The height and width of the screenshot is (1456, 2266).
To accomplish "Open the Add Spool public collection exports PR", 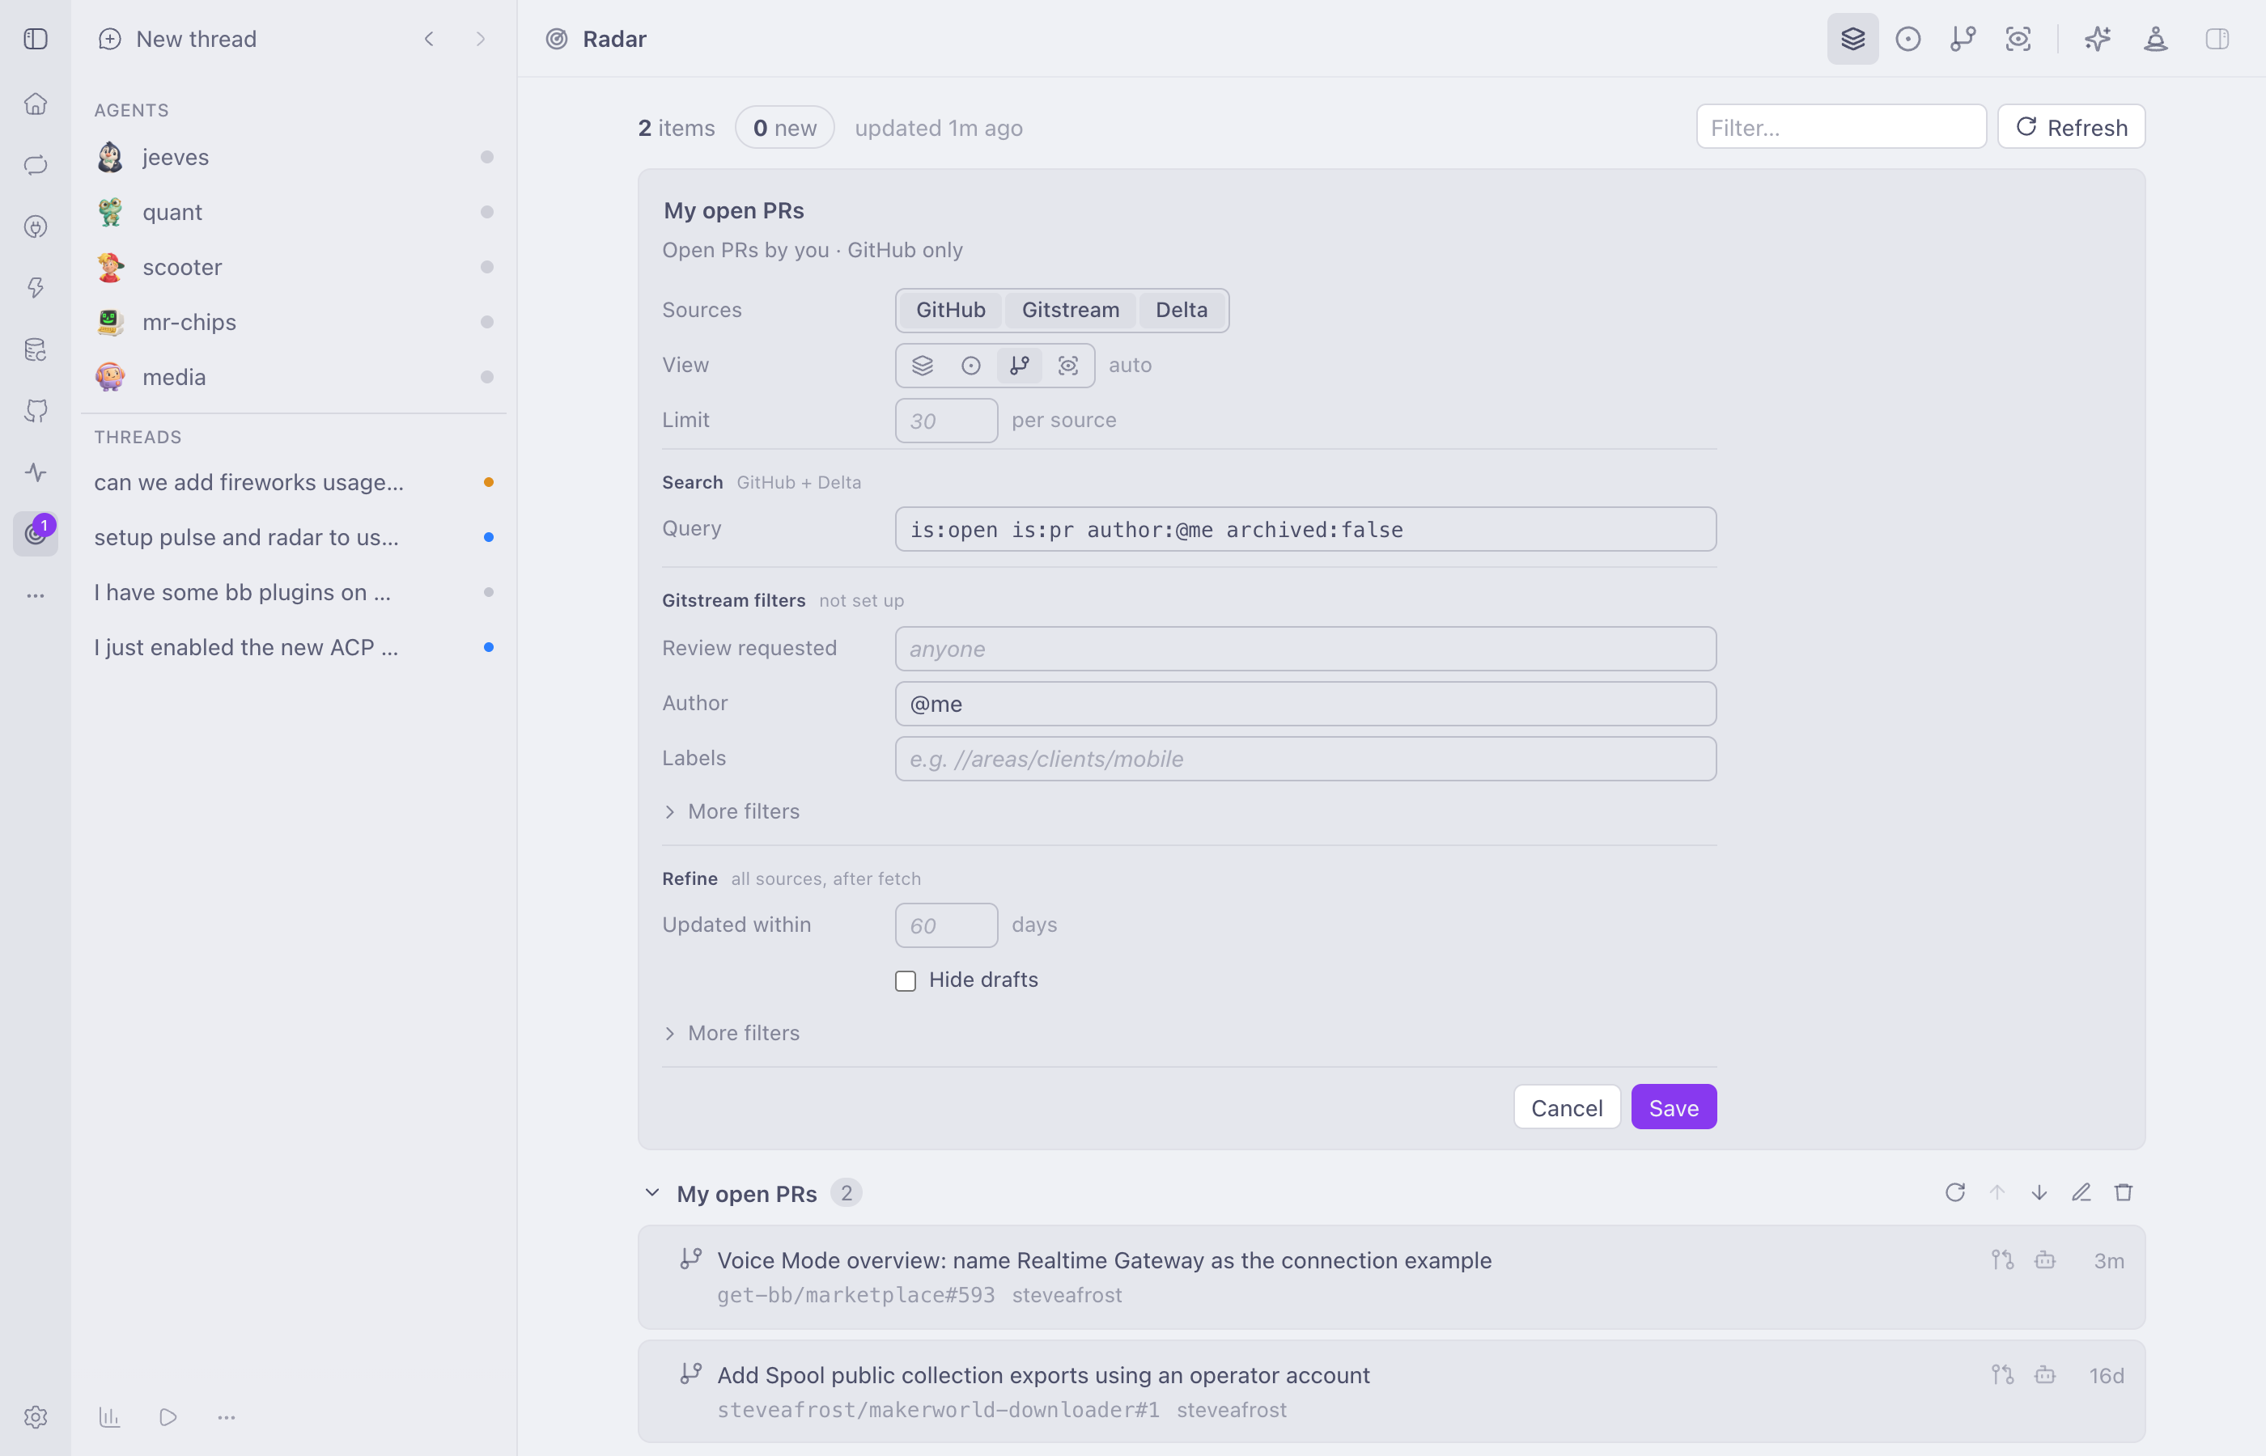I will coord(1391,1392).
